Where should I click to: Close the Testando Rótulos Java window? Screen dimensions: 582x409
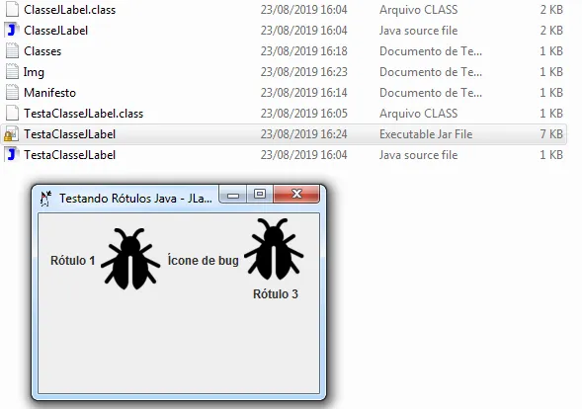pos(296,194)
